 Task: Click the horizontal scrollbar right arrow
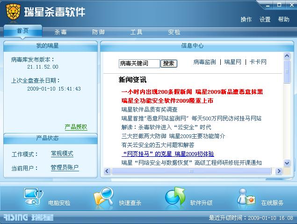coord(279,171)
